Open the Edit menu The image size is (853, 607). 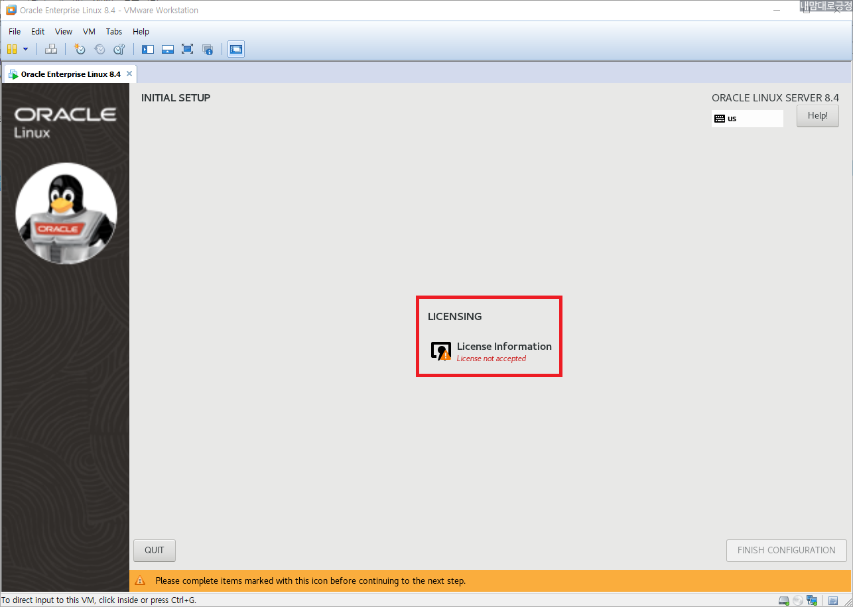[38, 31]
